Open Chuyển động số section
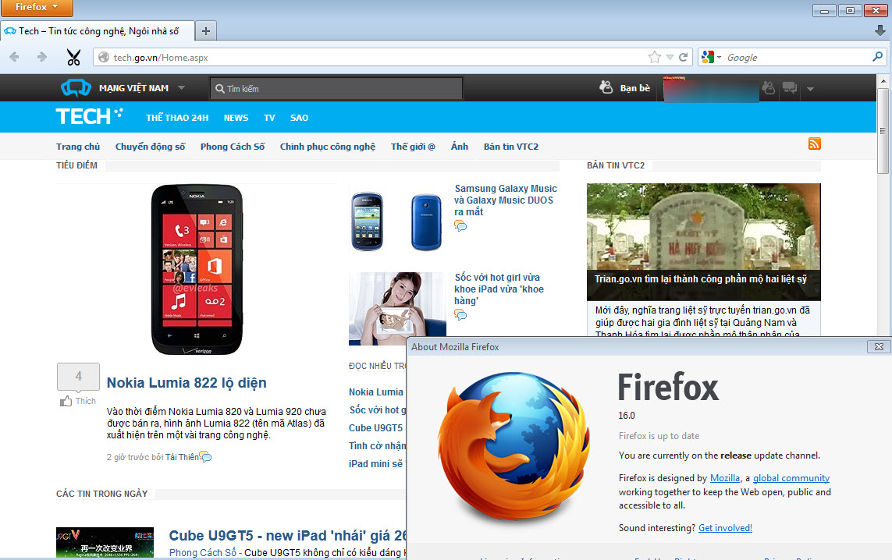892x560 pixels. 150,147
